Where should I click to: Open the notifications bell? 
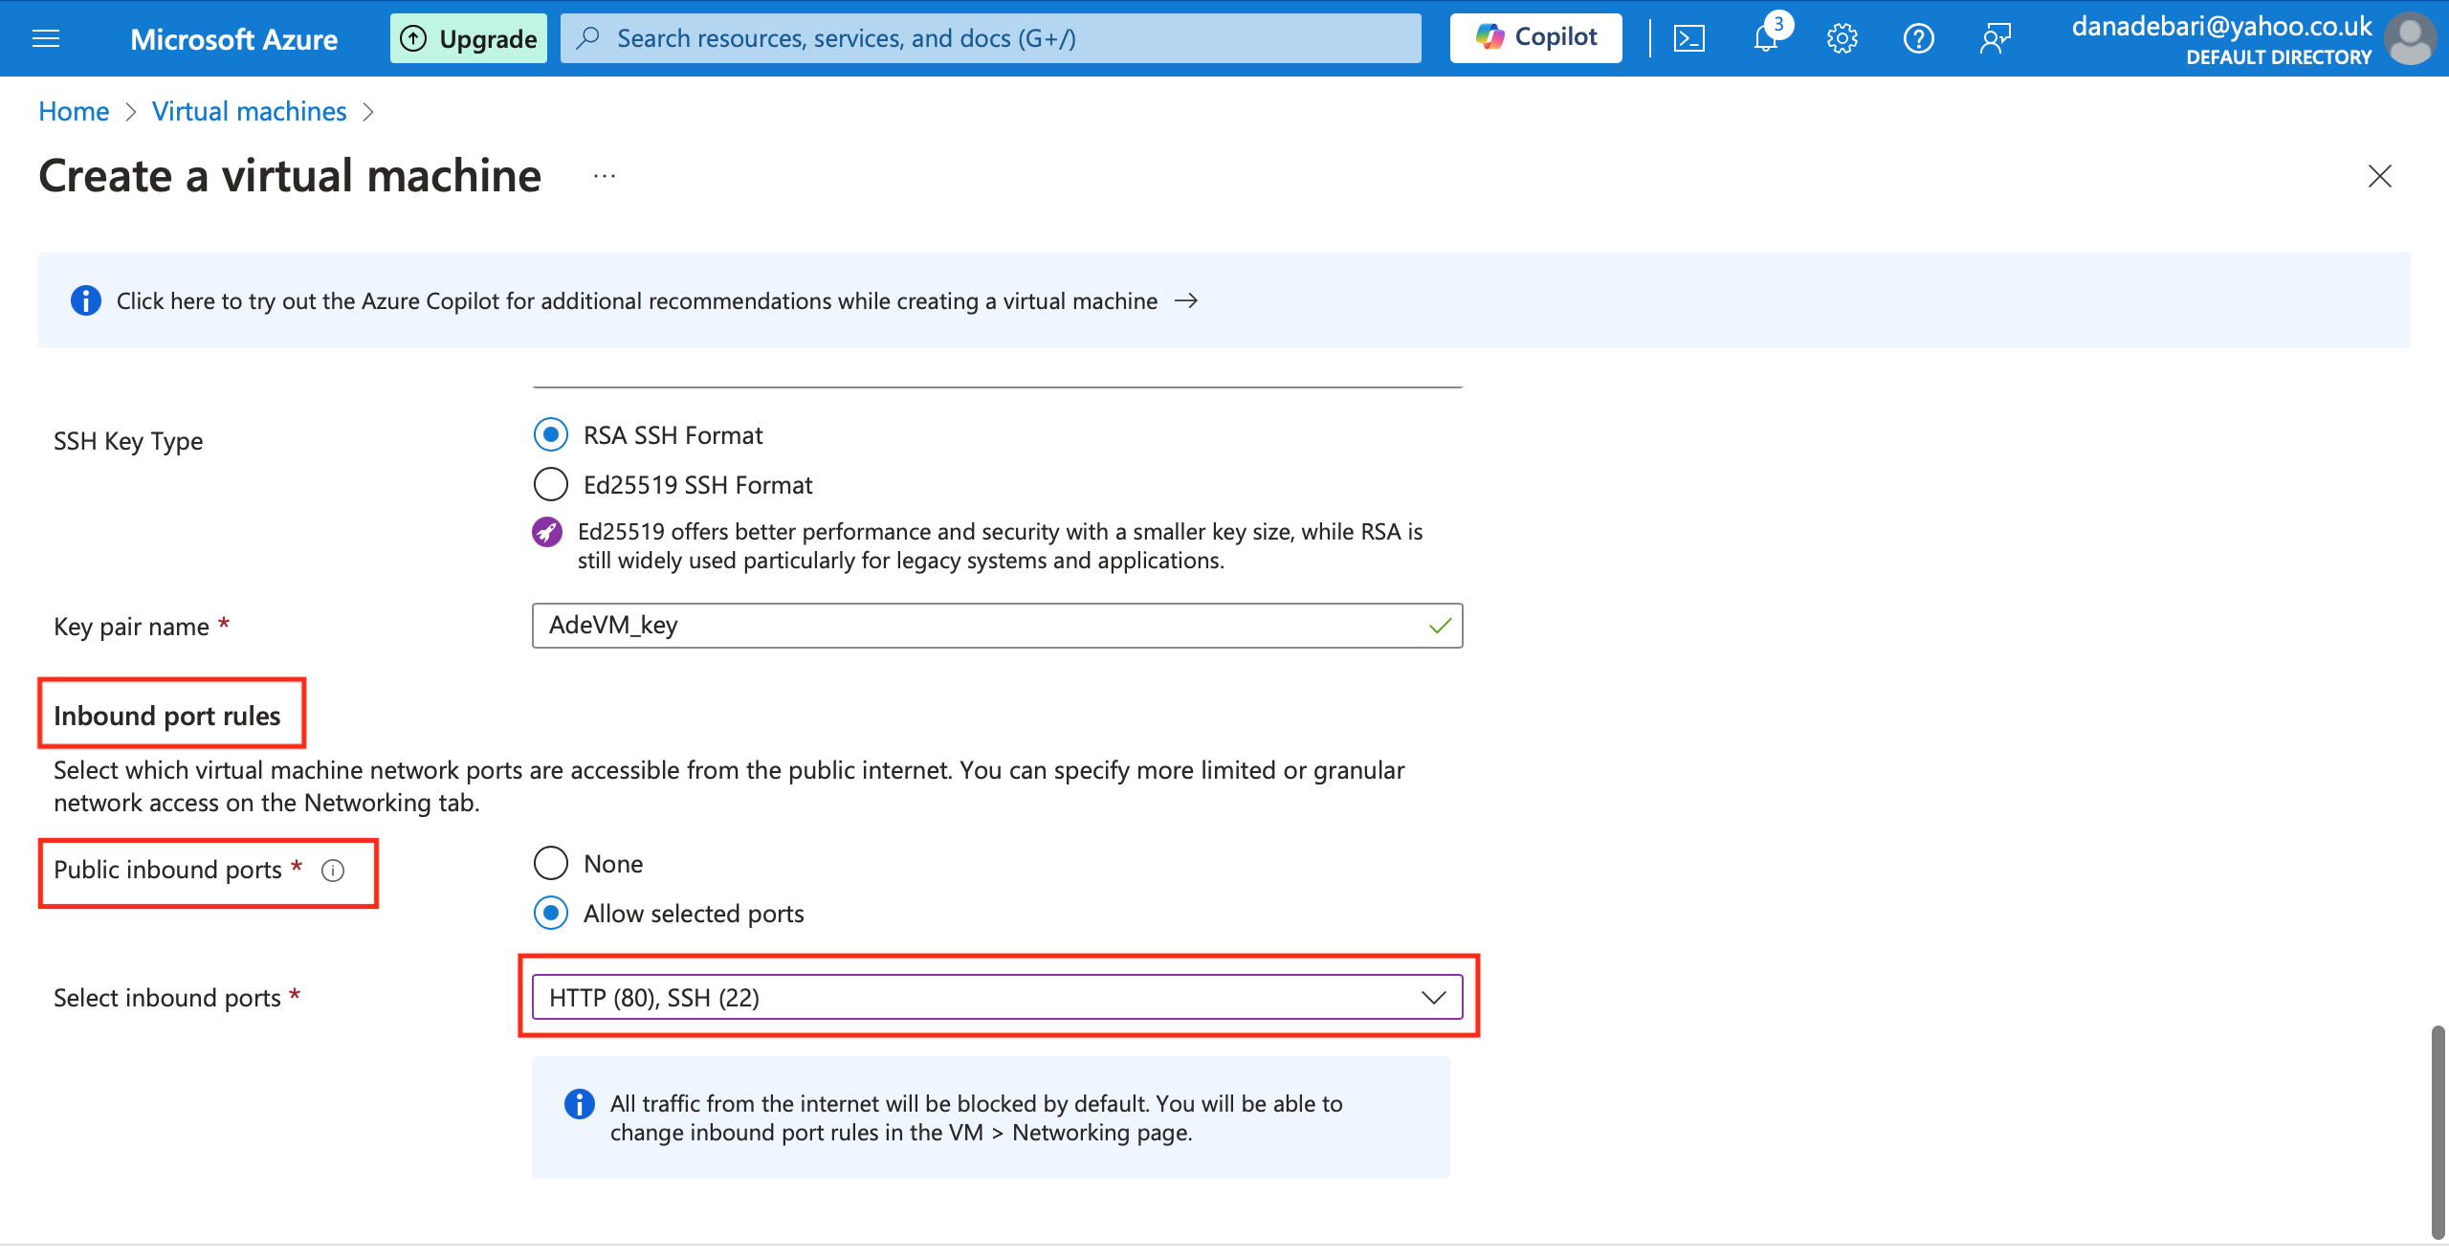coord(1766,38)
